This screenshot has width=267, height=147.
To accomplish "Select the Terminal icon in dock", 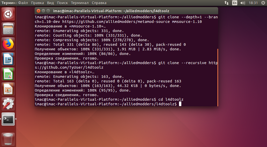I will (8, 119).
